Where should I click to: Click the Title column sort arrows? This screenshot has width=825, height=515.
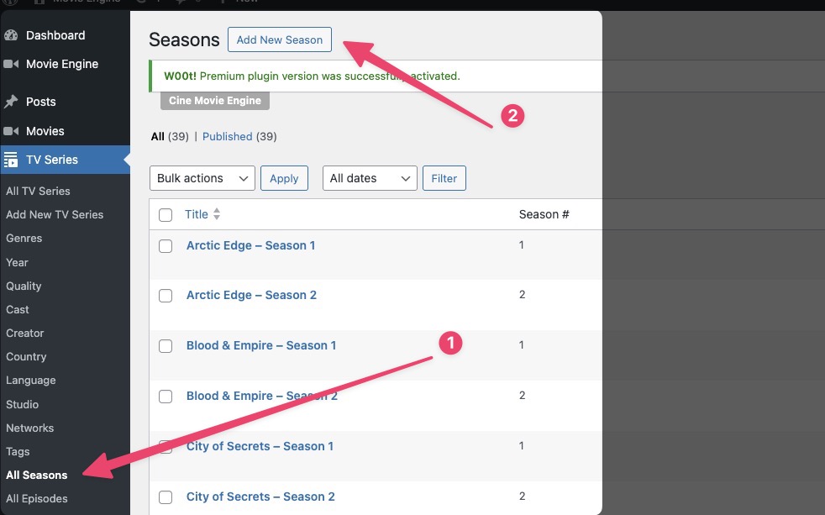[217, 214]
